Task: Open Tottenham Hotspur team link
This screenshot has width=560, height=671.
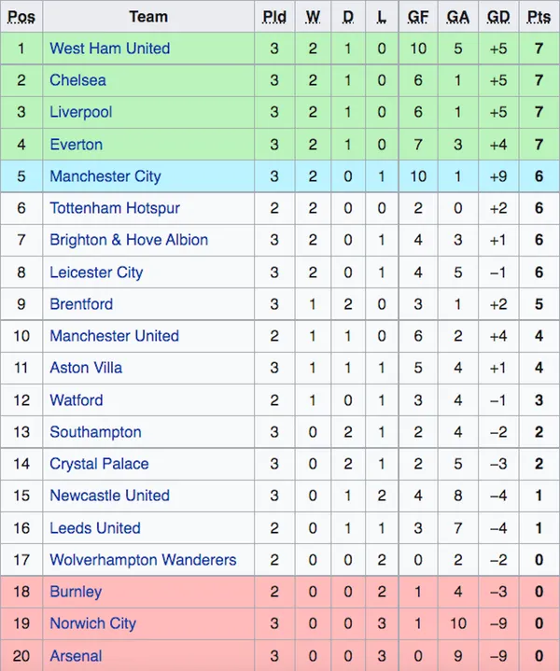Action: tap(115, 208)
